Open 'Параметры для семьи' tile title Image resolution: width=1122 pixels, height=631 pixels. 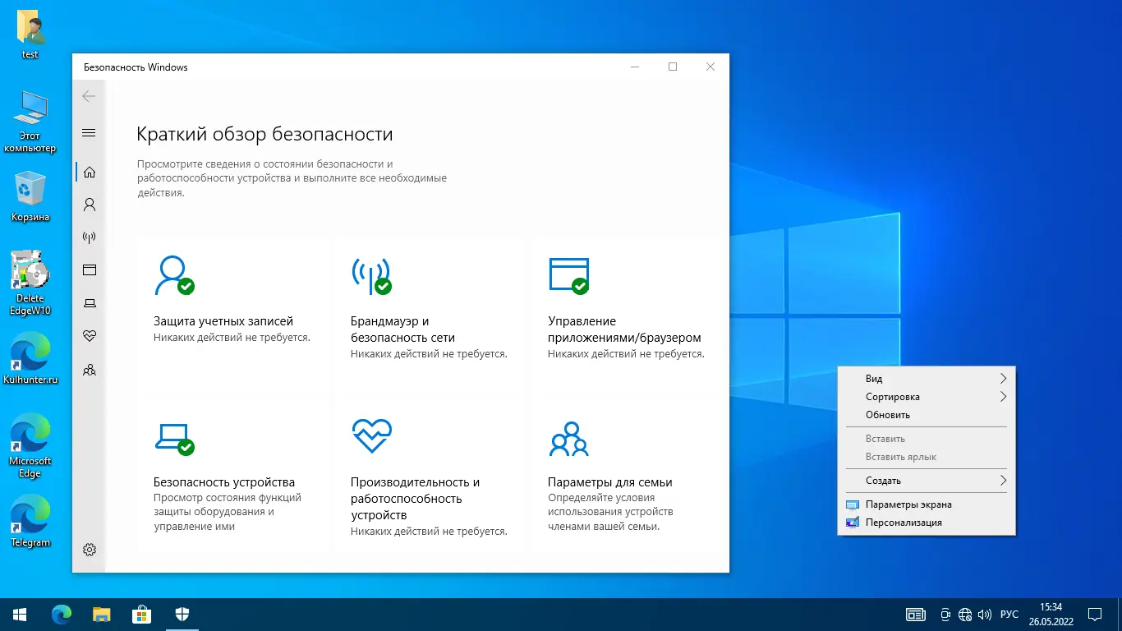[610, 482]
